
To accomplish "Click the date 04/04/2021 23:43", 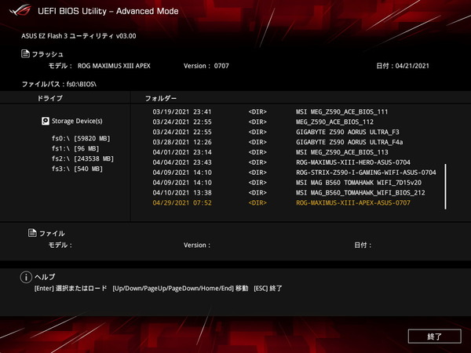I will click(x=182, y=162).
